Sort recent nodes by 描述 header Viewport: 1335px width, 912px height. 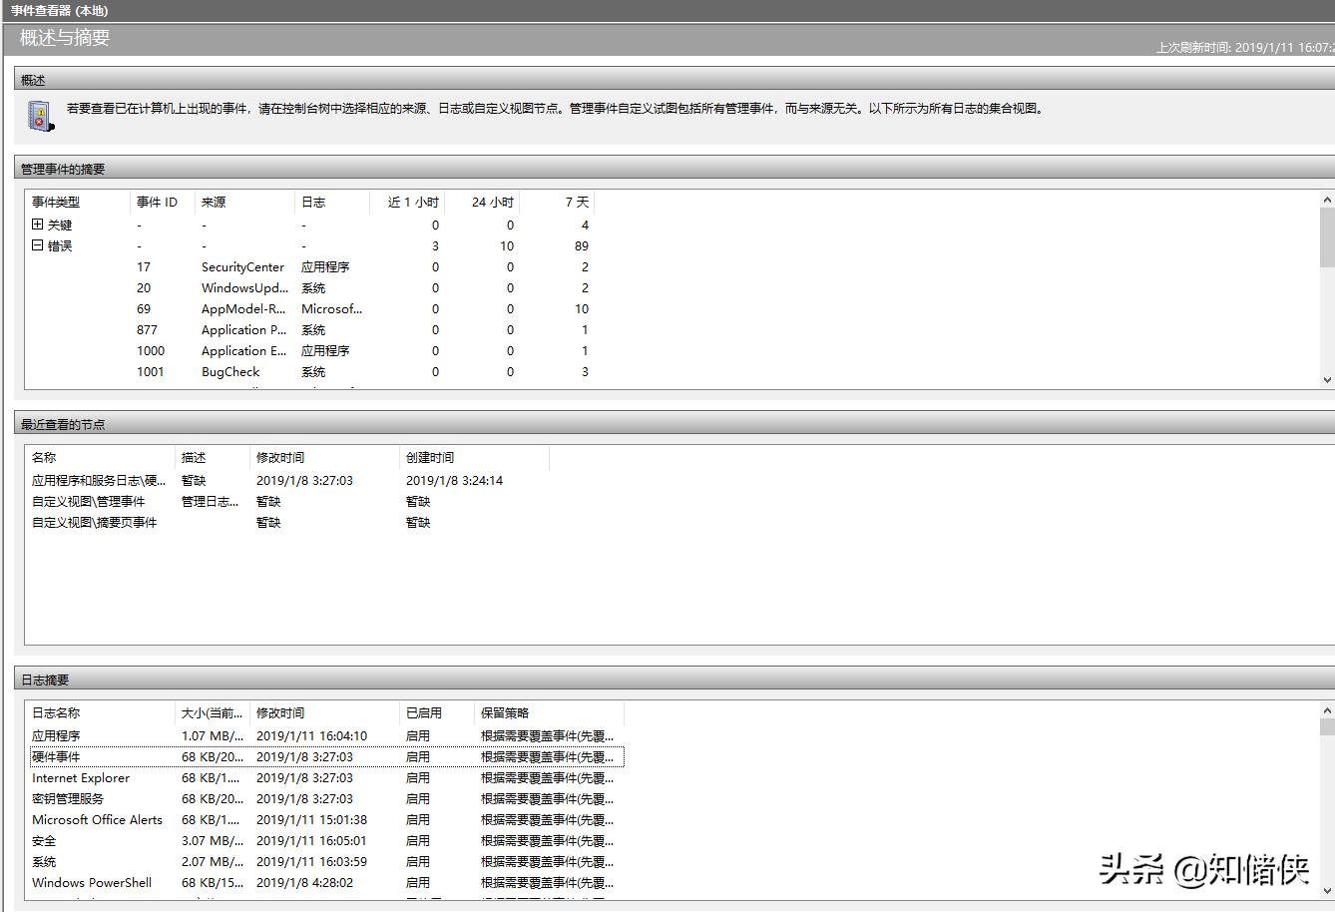pyautogui.click(x=213, y=457)
